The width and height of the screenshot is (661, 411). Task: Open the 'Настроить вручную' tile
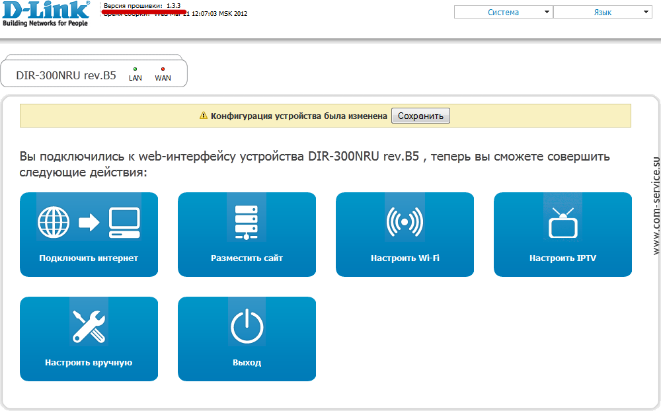(89, 339)
